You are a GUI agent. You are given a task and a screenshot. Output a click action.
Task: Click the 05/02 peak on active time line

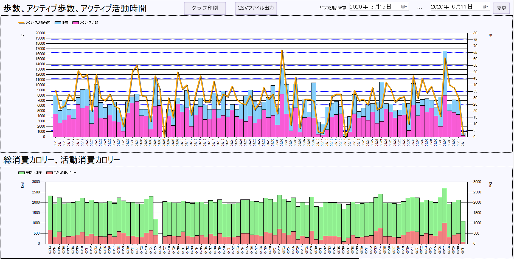282,51
